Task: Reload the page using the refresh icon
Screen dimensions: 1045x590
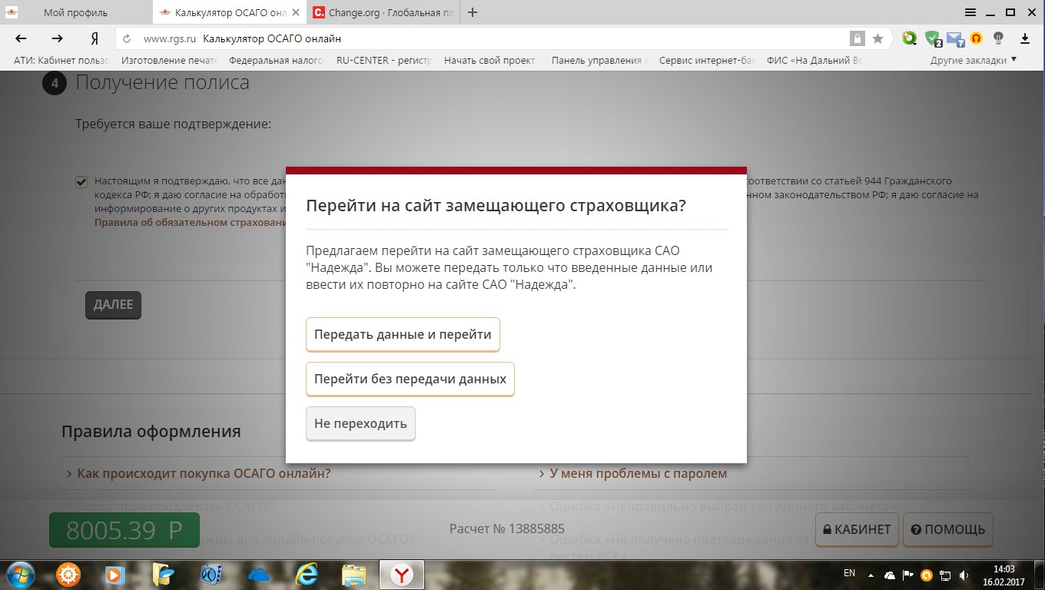Action: [128, 38]
